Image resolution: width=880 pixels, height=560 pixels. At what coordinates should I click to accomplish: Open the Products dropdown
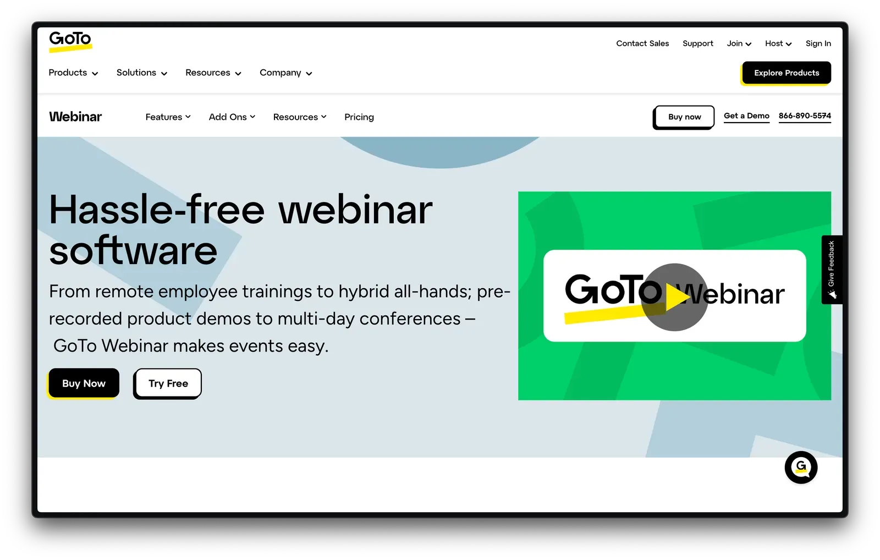[x=73, y=72]
